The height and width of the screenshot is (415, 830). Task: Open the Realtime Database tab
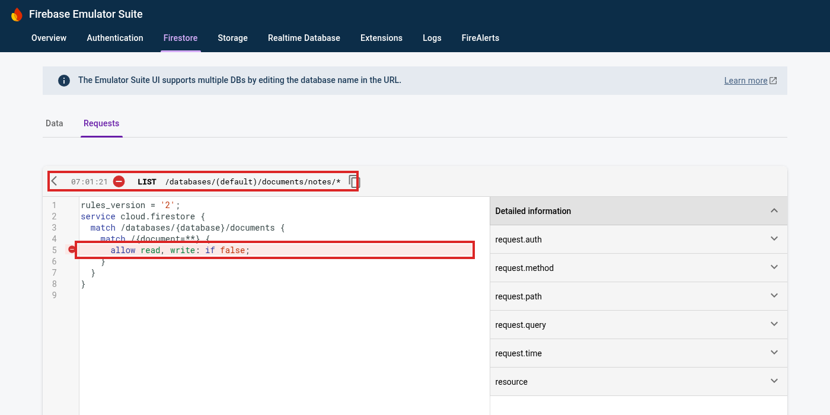(x=304, y=38)
